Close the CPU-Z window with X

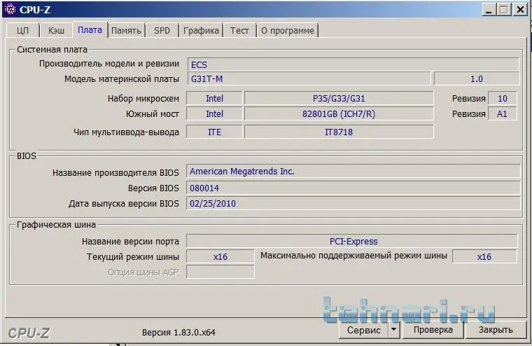pyautogui.click(x=520, y=9)
